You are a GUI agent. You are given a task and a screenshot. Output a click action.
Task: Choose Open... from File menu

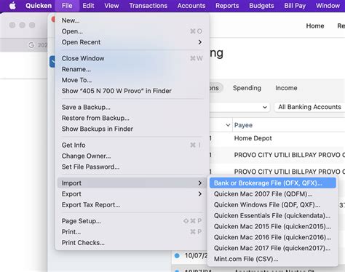click(x=132, y=31)
